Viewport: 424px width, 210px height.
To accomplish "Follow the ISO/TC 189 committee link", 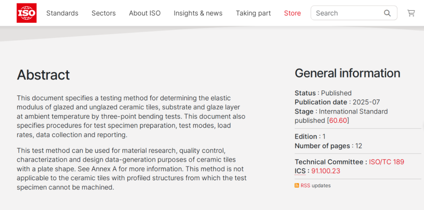I will [386, 162].
